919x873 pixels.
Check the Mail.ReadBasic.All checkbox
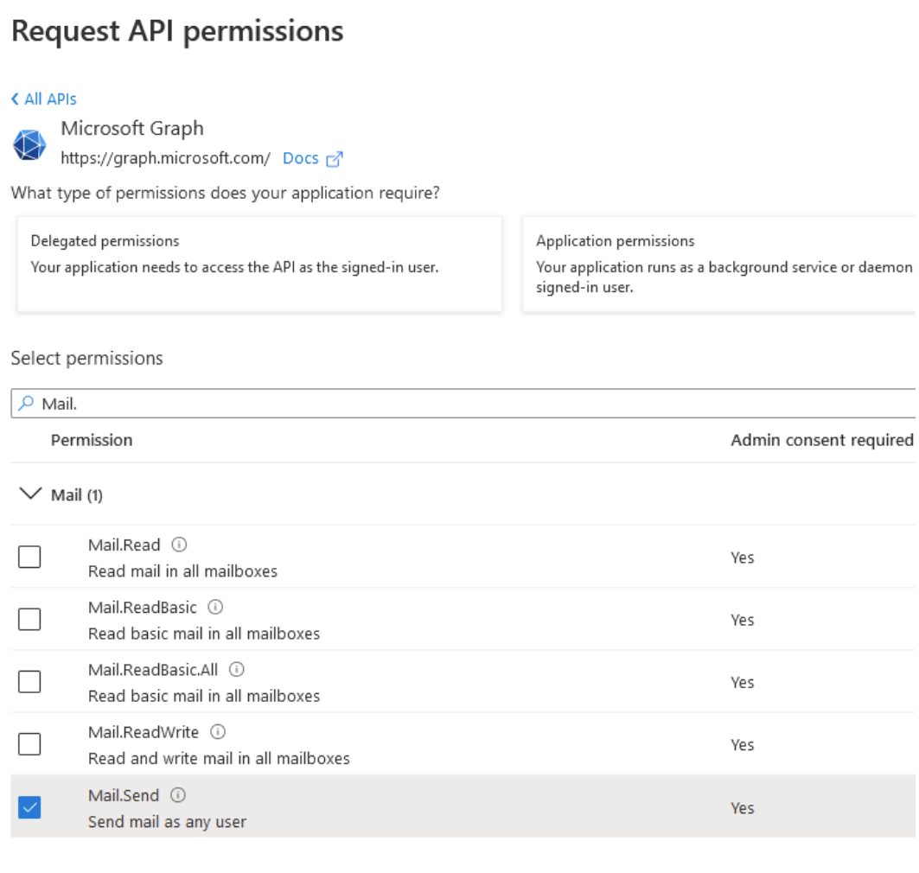click(x=29, y=681)
